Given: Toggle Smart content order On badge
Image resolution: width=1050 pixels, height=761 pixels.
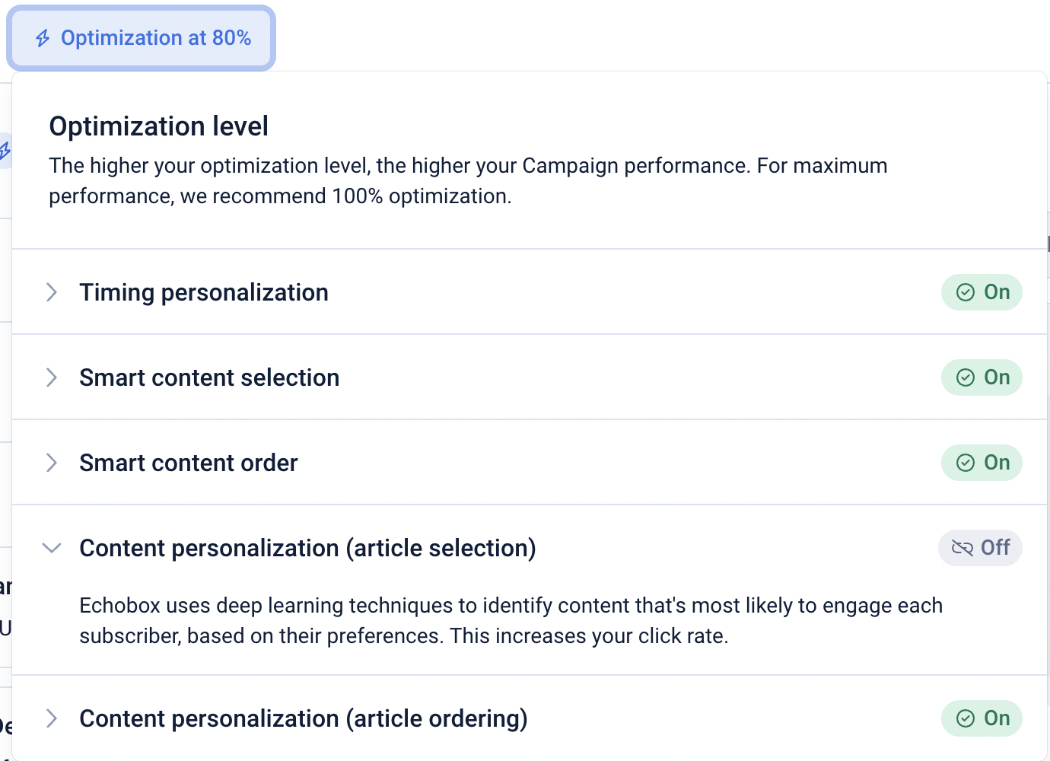Looking at the screenshot, I should [982, 463].
